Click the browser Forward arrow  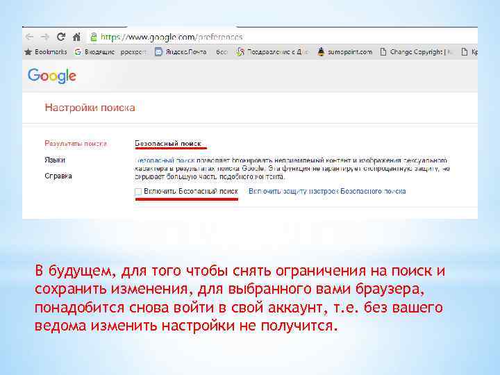pyautogui.click(x=45, y=37)
